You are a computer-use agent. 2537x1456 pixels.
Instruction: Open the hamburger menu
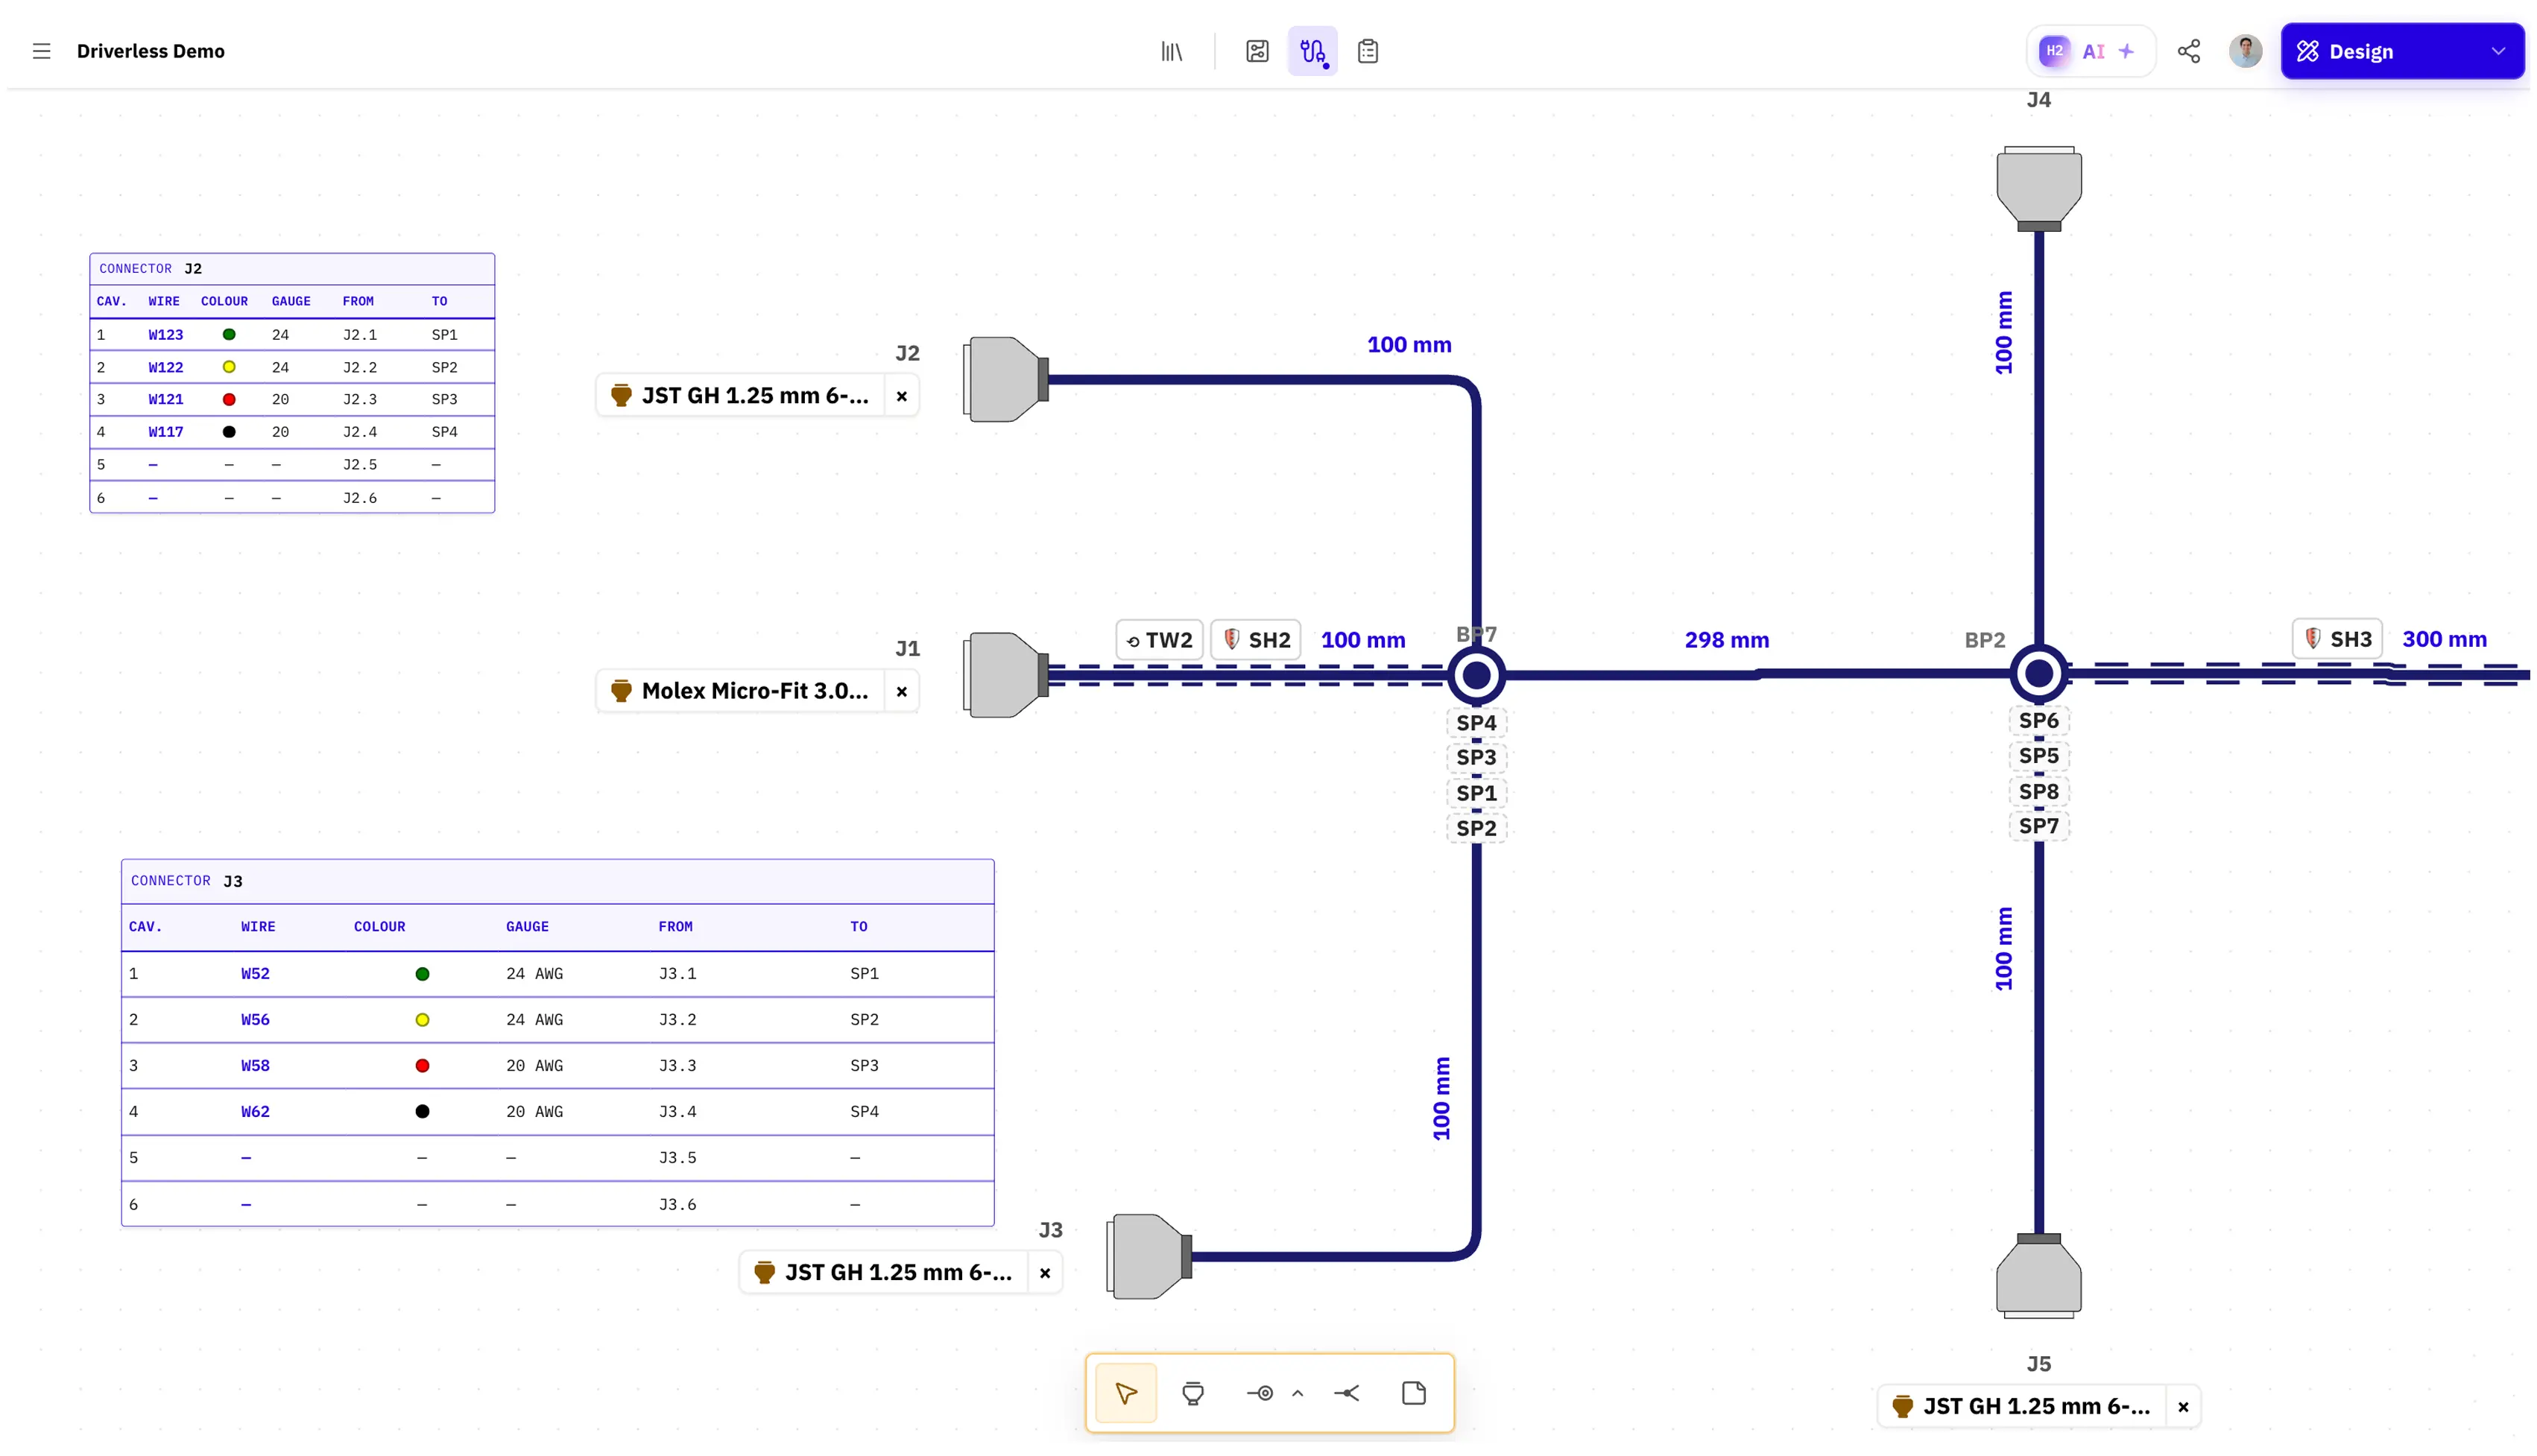(x=41, y=51)
